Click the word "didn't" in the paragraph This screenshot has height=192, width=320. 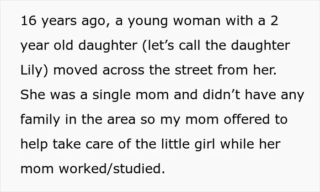[x=221, y=95]
